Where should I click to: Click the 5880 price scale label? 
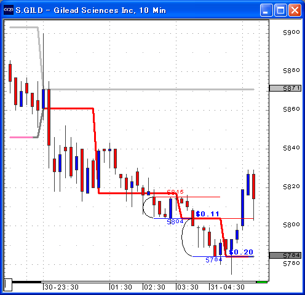pyautogui.click(x=291, y=71)
